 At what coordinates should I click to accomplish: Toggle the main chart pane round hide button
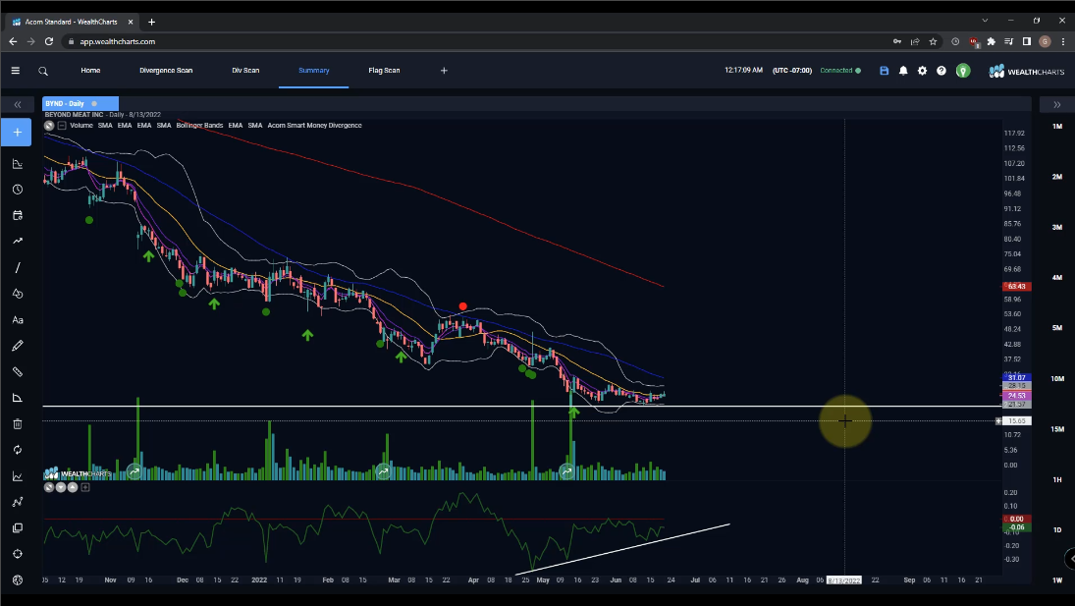(x=49, y=126)
